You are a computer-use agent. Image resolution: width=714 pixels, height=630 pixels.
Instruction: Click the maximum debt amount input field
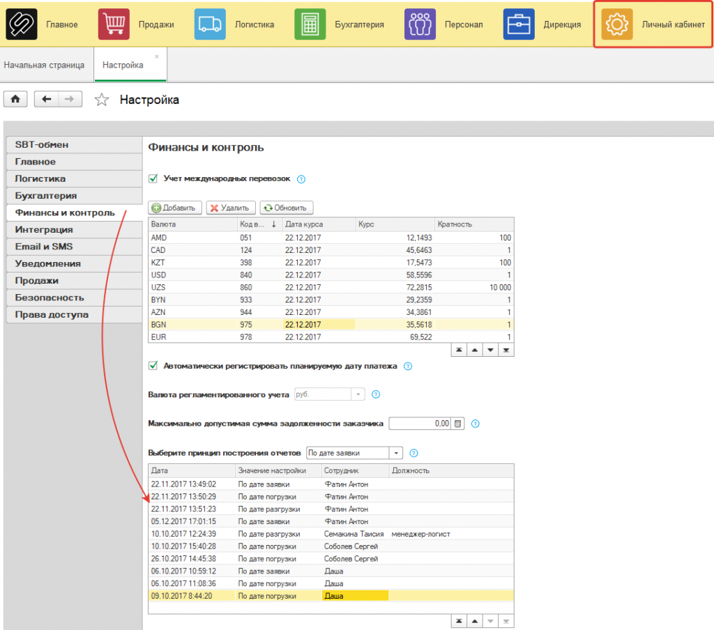[x=420, y=423]
